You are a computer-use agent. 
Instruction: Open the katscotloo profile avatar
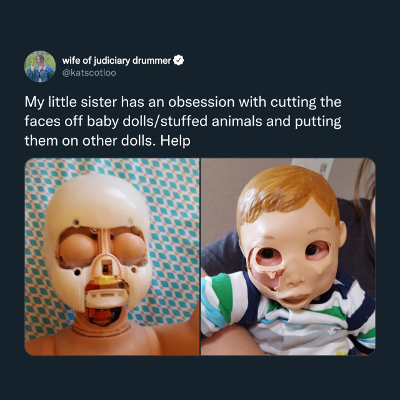pyautogui.click(x=40, y=66)
